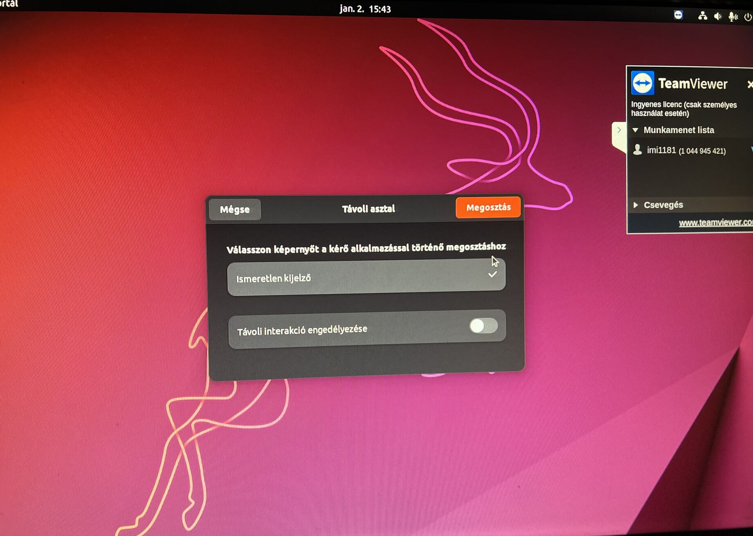This screenshot has width=753, height=536.
Task: Open the clock showing jan. 2. 15:43
Action: [x=365, y=9]
